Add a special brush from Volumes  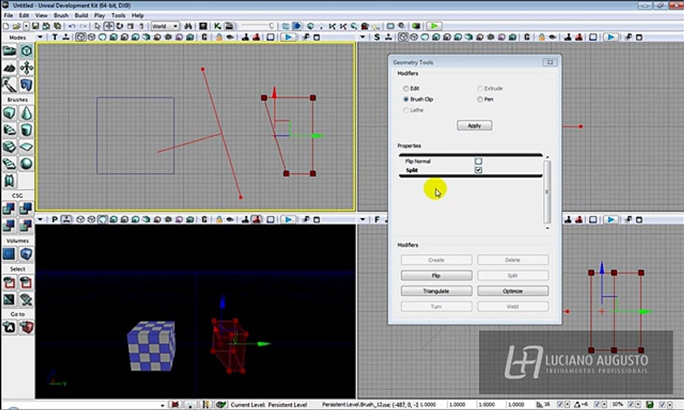tap(10, 254)
